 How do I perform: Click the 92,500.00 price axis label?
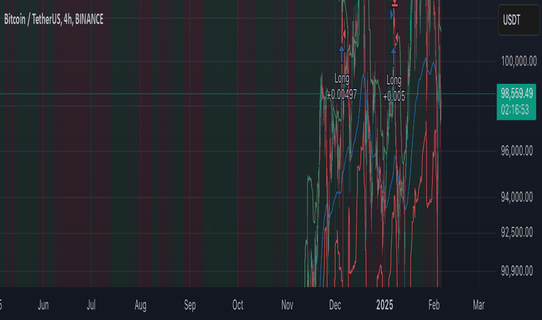coord(517,233)
